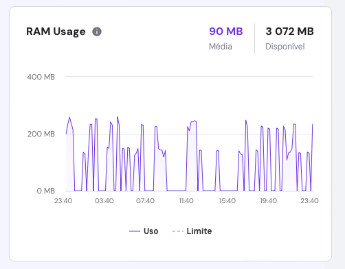
Task: Click the Média label
Action: (x=221, y=47)
